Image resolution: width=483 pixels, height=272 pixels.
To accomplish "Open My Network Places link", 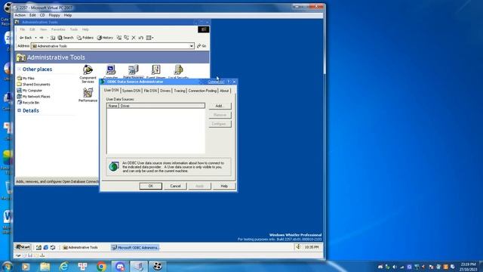I will click(33, 97).
